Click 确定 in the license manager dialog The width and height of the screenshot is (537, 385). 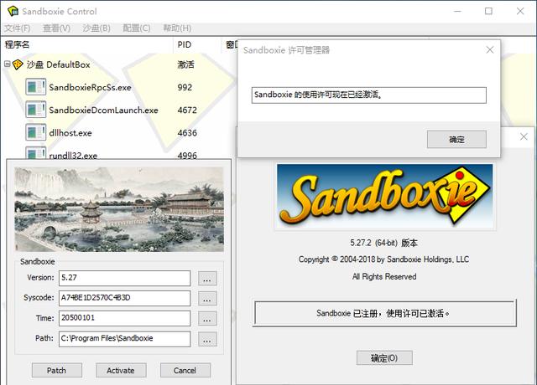[x=456, y=139]
